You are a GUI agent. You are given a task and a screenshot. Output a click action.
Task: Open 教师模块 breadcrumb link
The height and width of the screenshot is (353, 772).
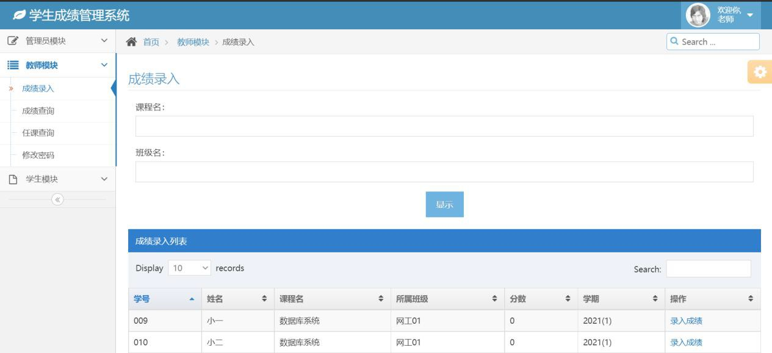[193, 42]
